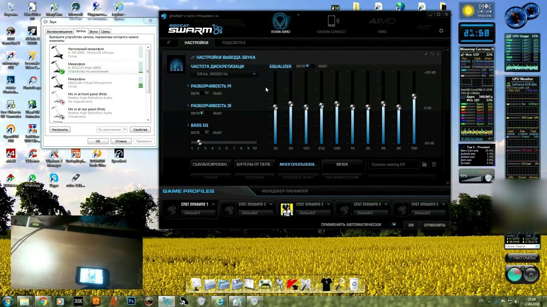Select the Шутеры от перв preset button
Image resolution: width=547 pixels, height=307 pixels.
[254, 164]
